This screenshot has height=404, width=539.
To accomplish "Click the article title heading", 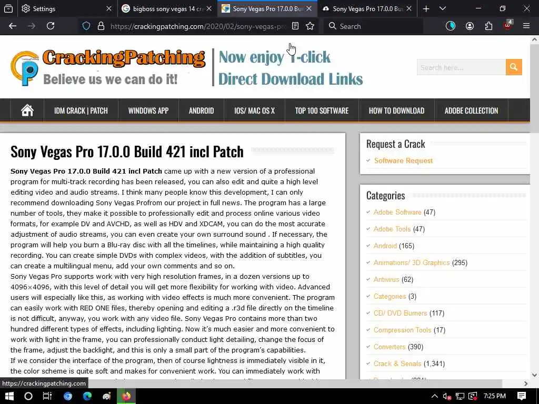I will (127, 151).
